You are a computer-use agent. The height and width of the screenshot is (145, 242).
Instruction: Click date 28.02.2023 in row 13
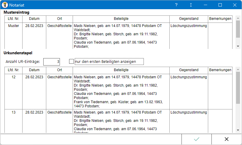(x=34, y=112)
